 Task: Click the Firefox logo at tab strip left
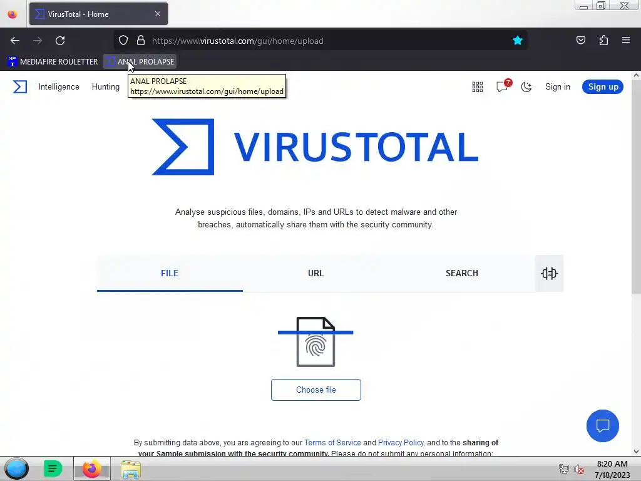[13, 14]
